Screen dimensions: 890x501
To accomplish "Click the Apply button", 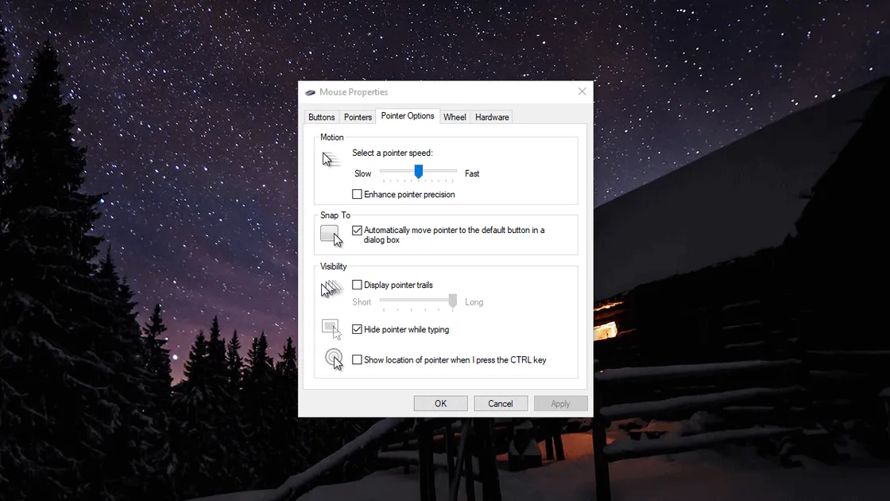I will (x=560, y=403).
